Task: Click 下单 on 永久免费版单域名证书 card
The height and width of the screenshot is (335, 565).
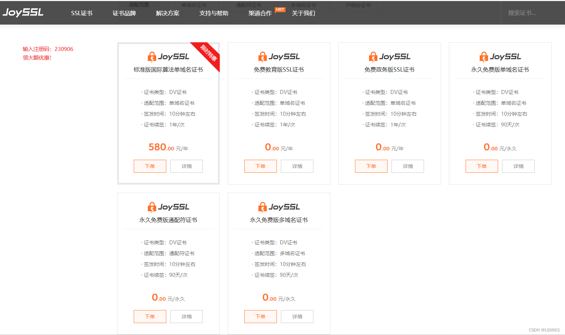Action: (x=482, y=166)
